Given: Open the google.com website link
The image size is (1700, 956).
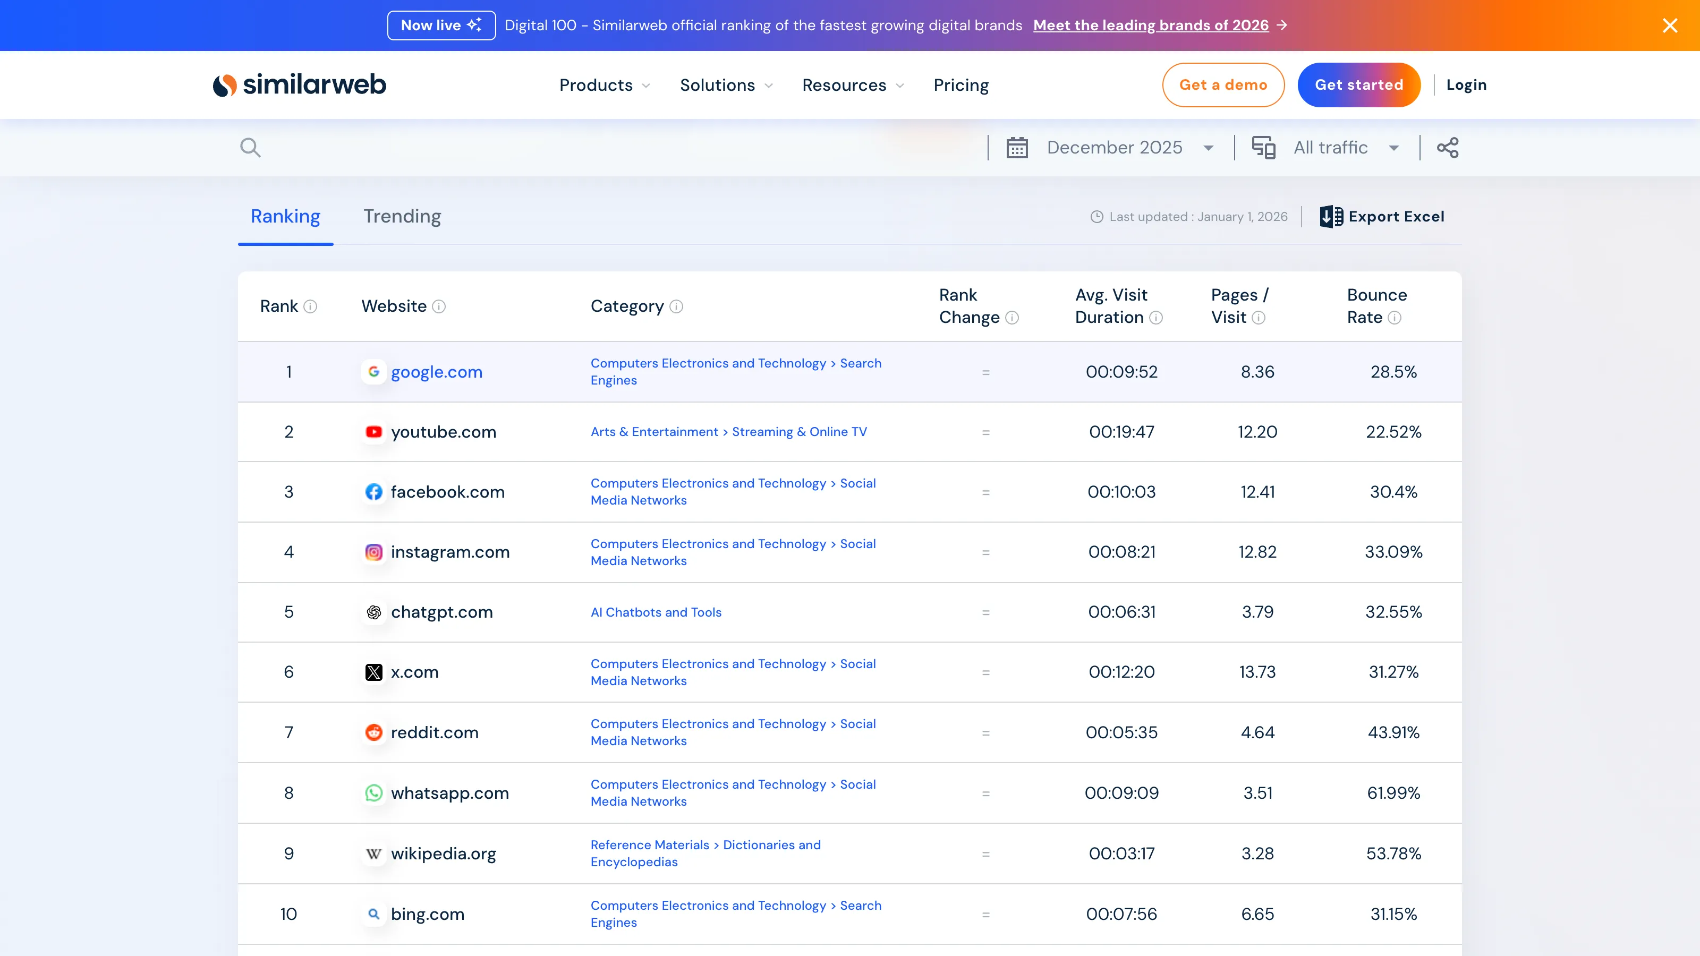Looking at the screenshot, I should pos(436,371).
